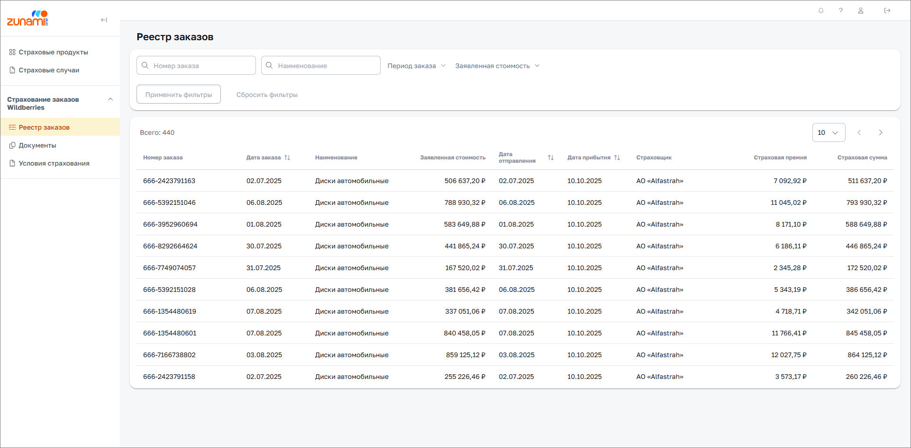Sort by Дата прибытия column arrows
Image resolution: width=911 pixels, height=448 pixels.
point(617,158)
